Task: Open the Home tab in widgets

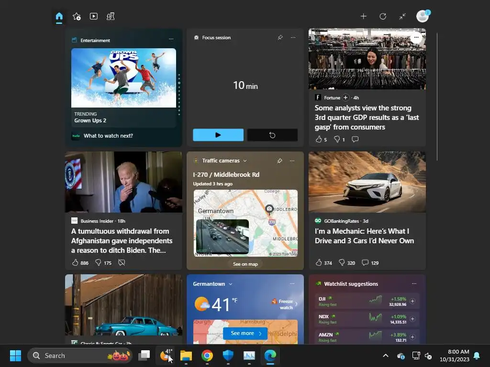Action: coord(59,16)
